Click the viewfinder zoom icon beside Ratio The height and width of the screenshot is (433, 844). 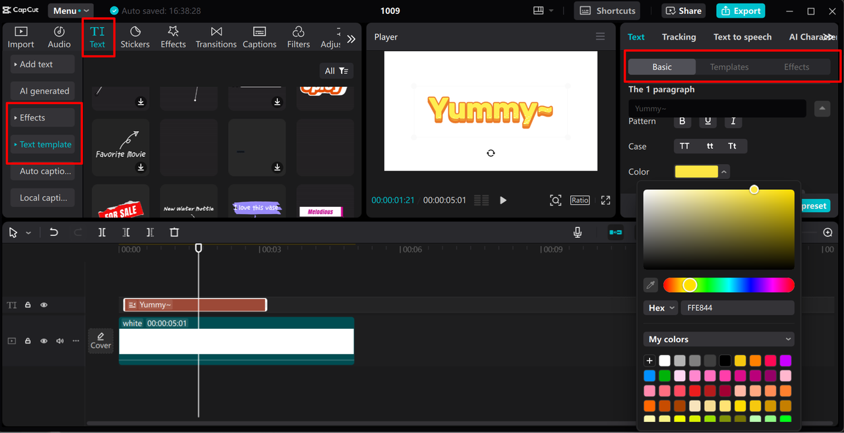(x=556, y=200)
